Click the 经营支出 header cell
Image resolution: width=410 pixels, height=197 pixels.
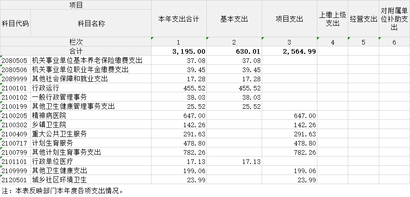(x=363, y=19)
